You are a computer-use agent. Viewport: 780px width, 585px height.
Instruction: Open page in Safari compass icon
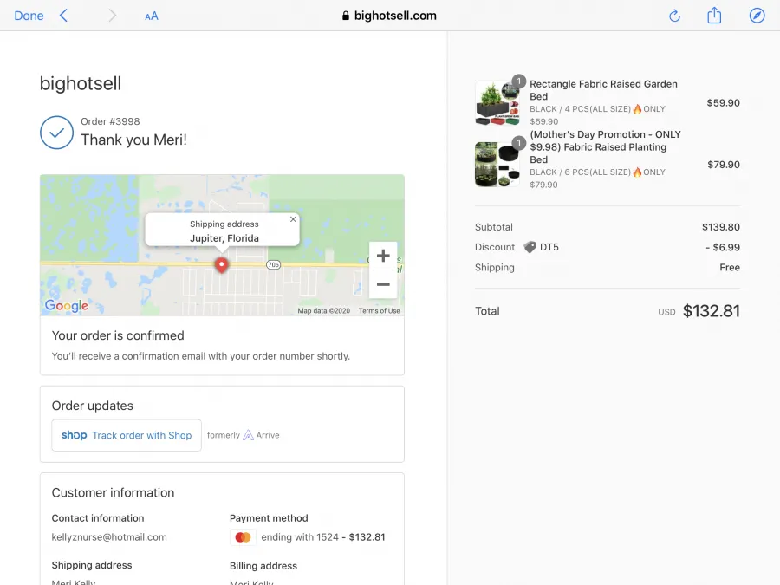757,16
